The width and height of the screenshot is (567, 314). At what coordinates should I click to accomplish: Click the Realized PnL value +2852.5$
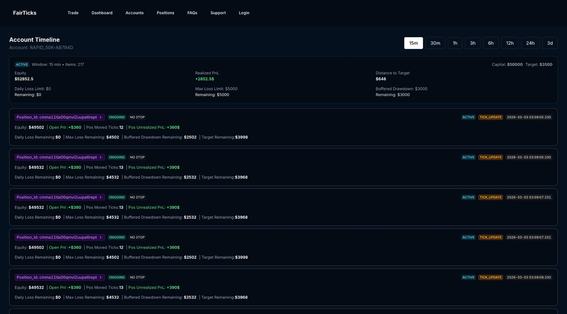204,79
